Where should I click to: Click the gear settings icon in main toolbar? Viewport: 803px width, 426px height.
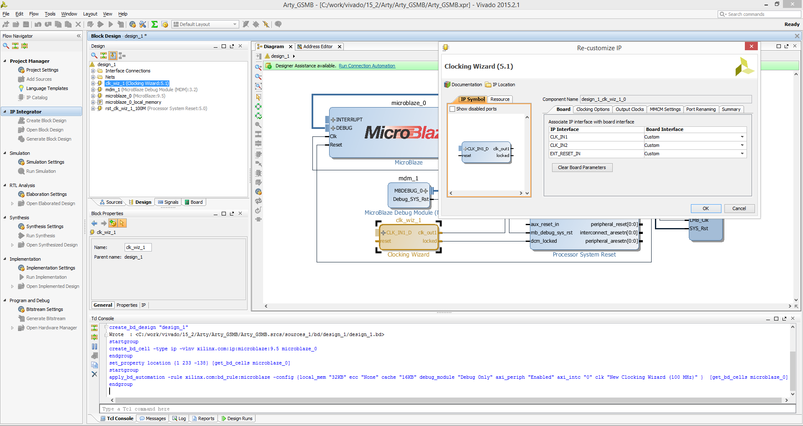coord(133,24)
